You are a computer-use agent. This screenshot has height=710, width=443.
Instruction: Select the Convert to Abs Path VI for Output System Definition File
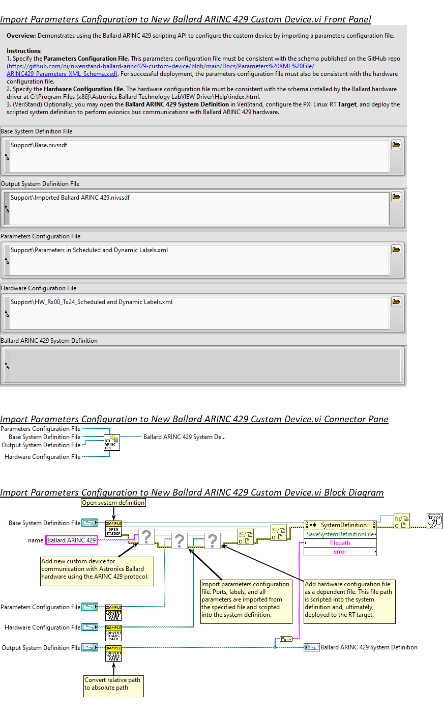(113, 653)
